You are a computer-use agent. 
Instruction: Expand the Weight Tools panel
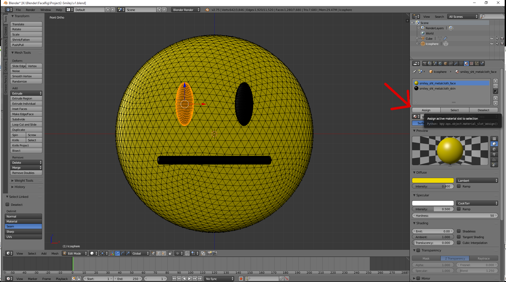24,180
